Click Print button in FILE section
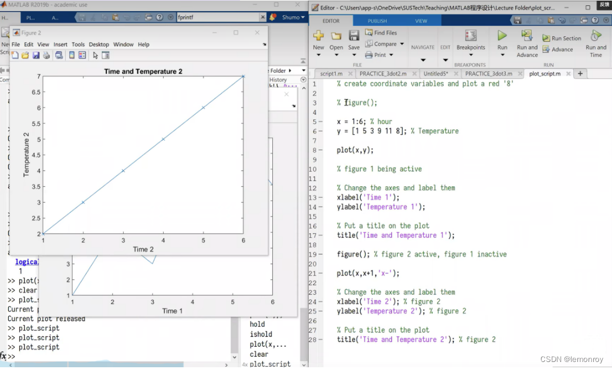Image resolution: width=612 pixels, height=369 pixels. coord(376,55)
